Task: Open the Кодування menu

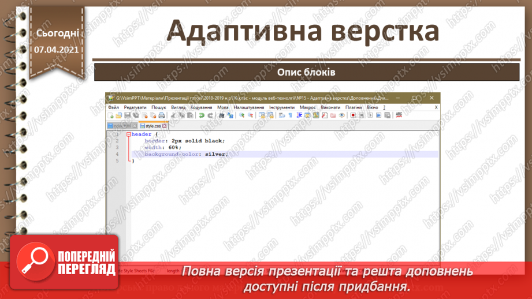Action: (201, 107)
